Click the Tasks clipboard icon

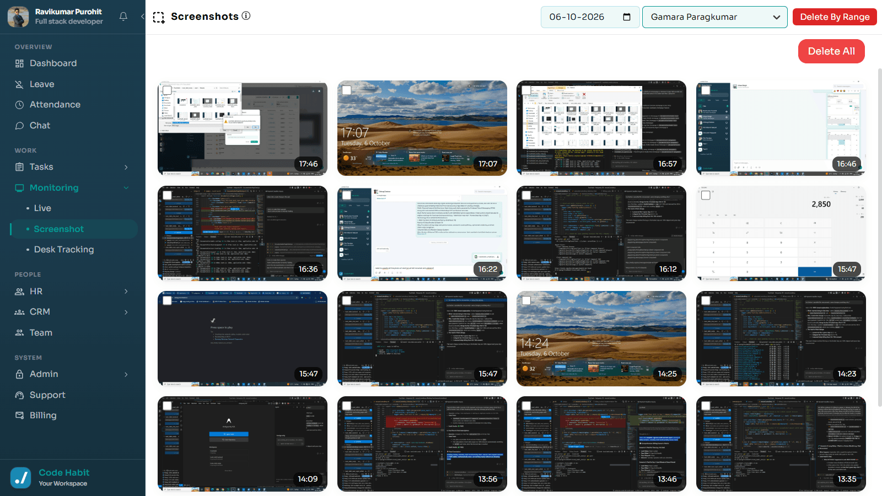click(x=19, y=167)
